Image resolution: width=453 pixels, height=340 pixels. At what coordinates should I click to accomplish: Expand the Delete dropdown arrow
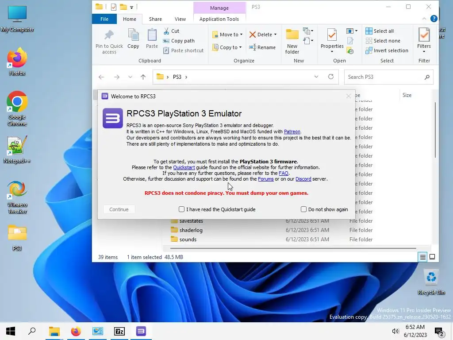coord(275,35)
